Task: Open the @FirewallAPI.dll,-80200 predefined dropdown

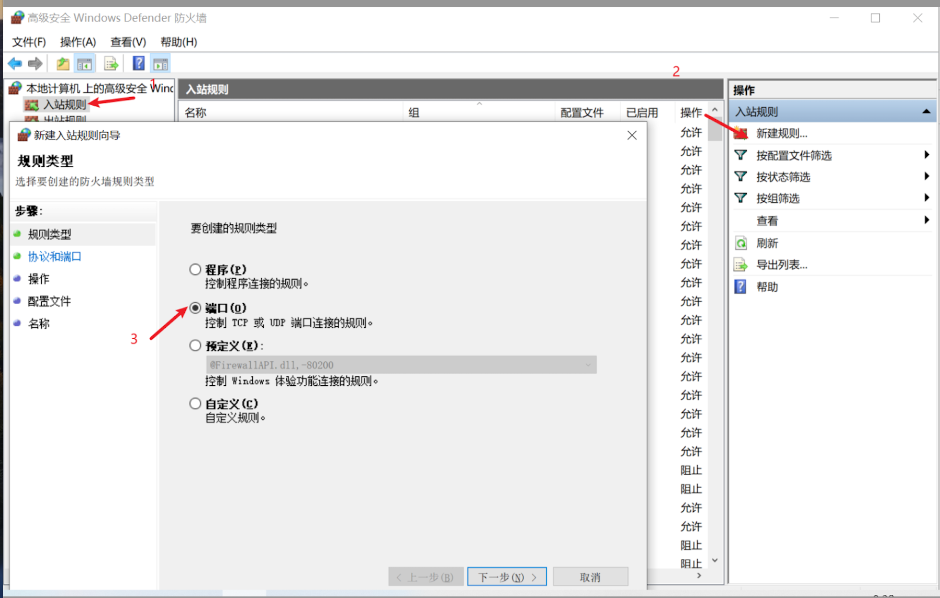Action: (x=401, y=365)
